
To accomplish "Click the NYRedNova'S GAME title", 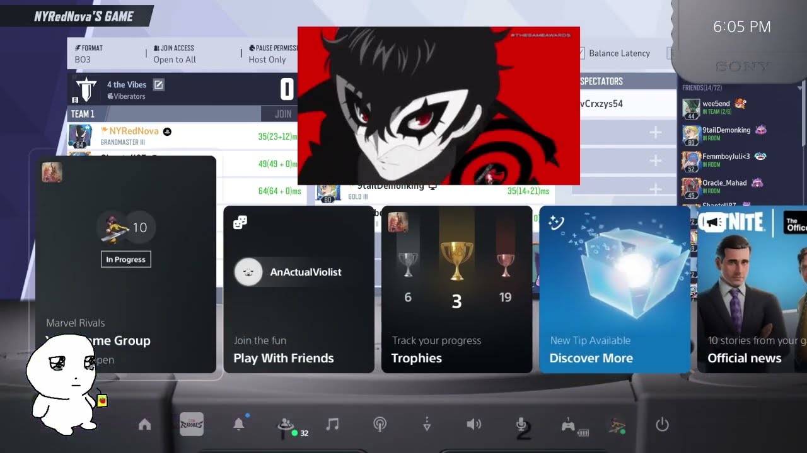I will [x=83, y=16].
